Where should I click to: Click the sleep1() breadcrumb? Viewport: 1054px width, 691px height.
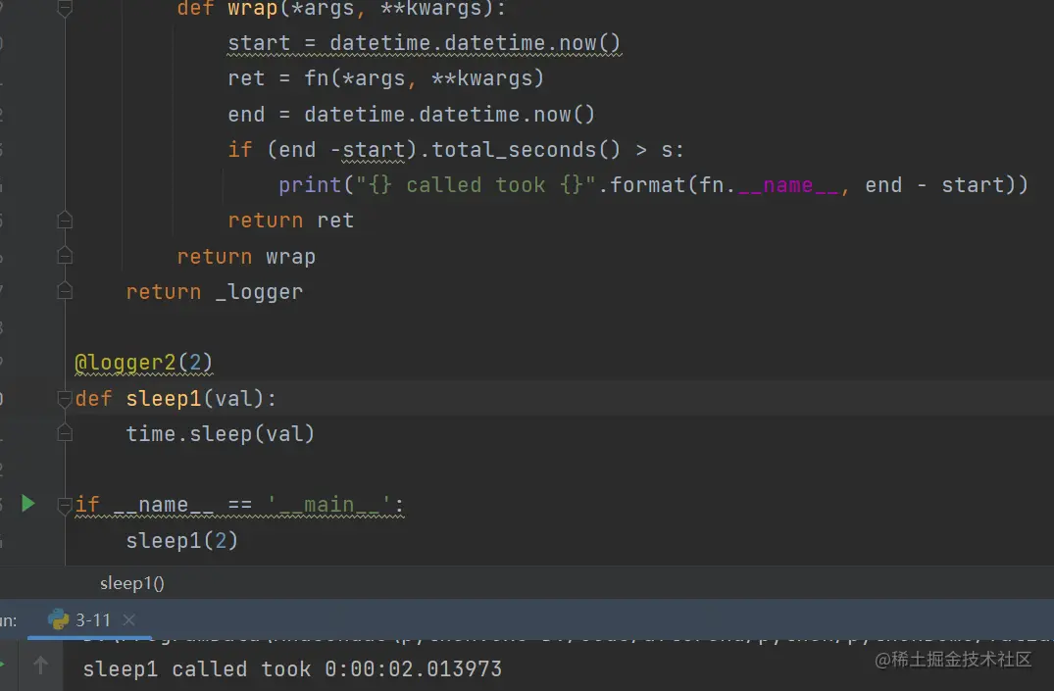131,583
